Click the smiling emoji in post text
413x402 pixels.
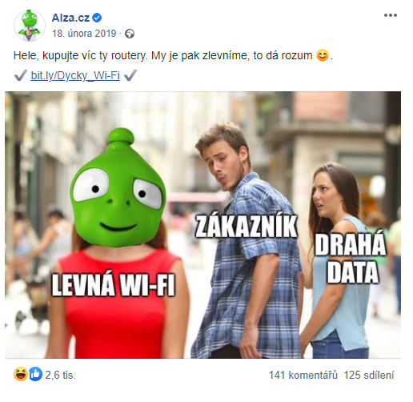(323, 55)
